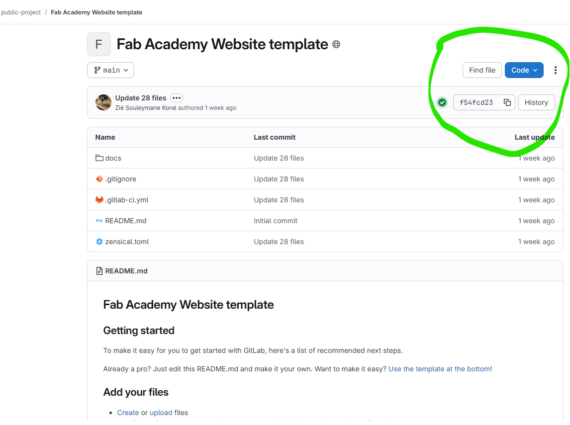Go to public-project in the breadcrumb
The height and width of the screenshot is (425, 570).
21,12
